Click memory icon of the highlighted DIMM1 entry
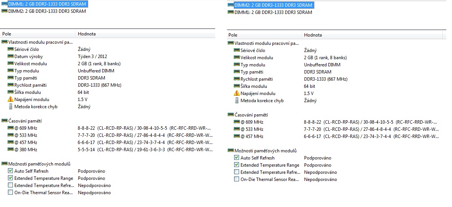The width and height of the screenshot is (452, 207). 4,4
